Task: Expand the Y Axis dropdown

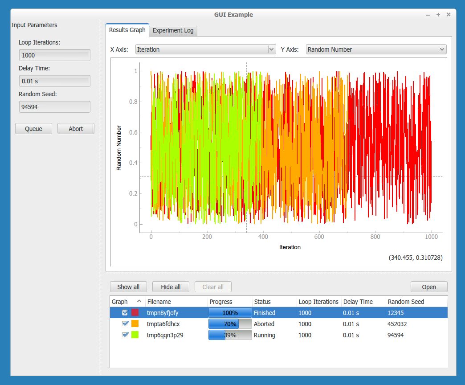Action: (x=376, y=49)
